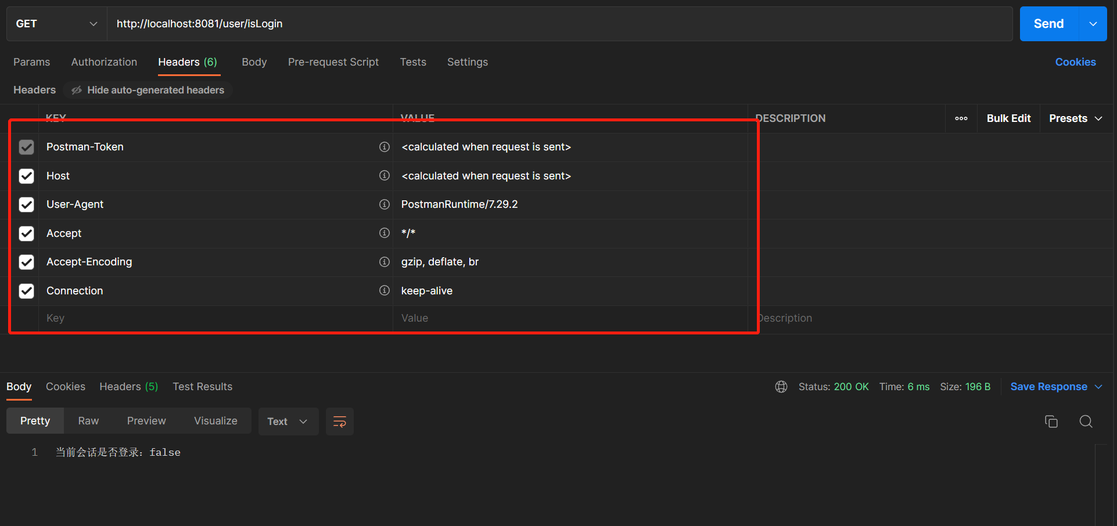Open the request Settings tab

point(468,62)
